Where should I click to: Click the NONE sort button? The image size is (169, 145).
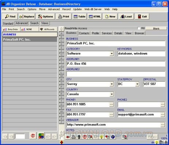[30, 29]
